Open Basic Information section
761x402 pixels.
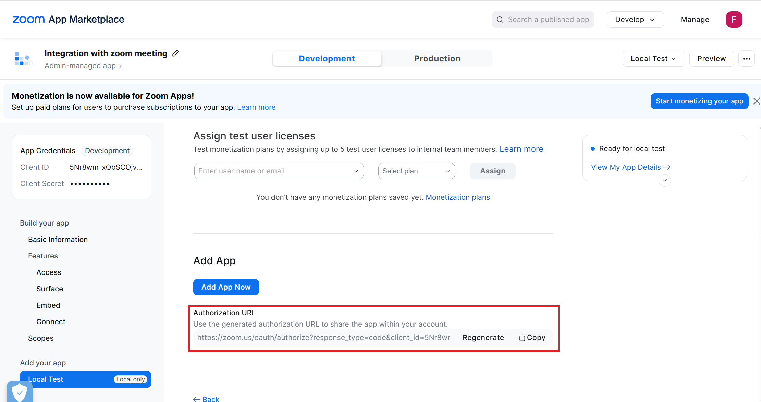(58, 240)
